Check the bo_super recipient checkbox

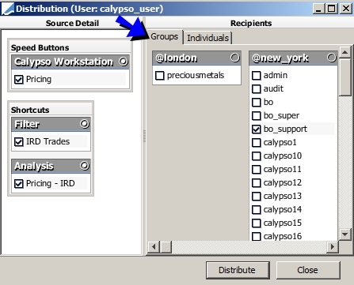click(x=257, y=116)
